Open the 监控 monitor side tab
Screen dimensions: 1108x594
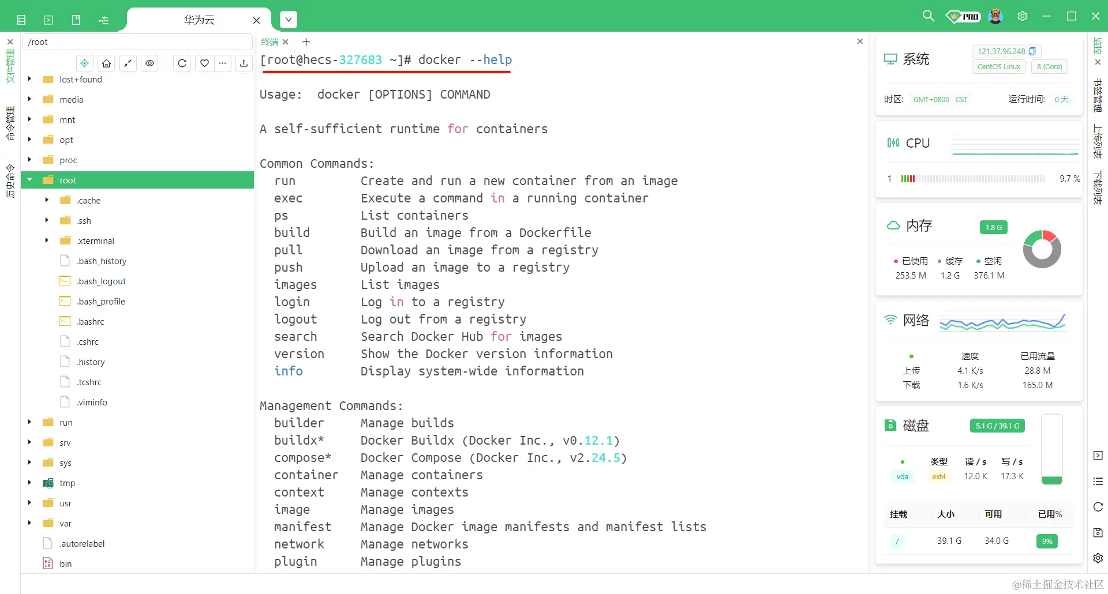[x=1098, y=46]
